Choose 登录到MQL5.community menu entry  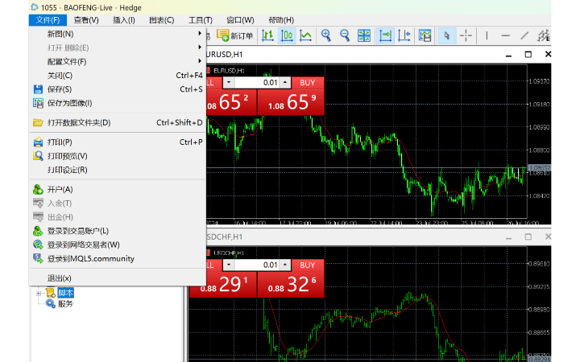[118, 258]
